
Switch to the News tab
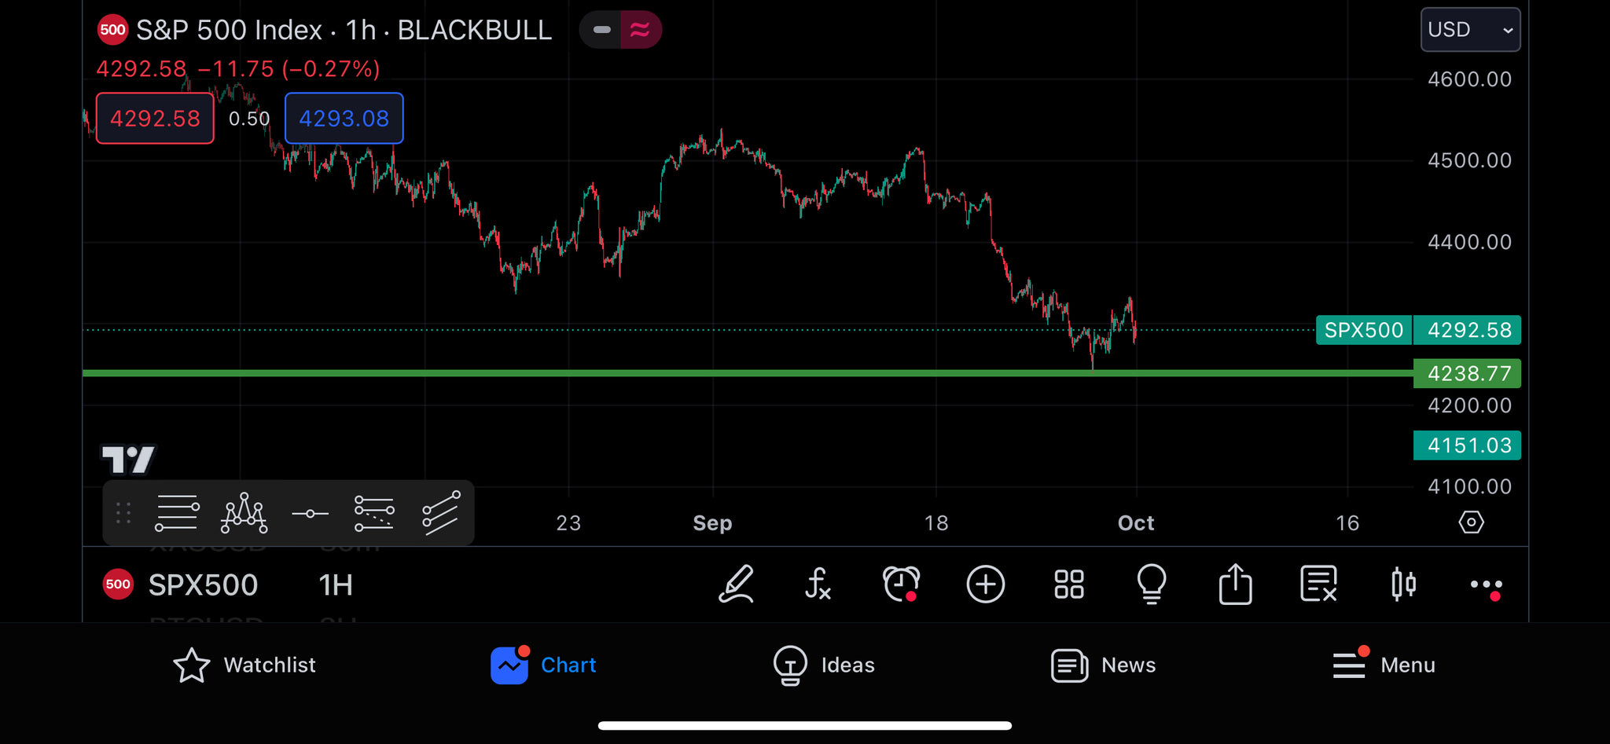[x=1104, y=665]
